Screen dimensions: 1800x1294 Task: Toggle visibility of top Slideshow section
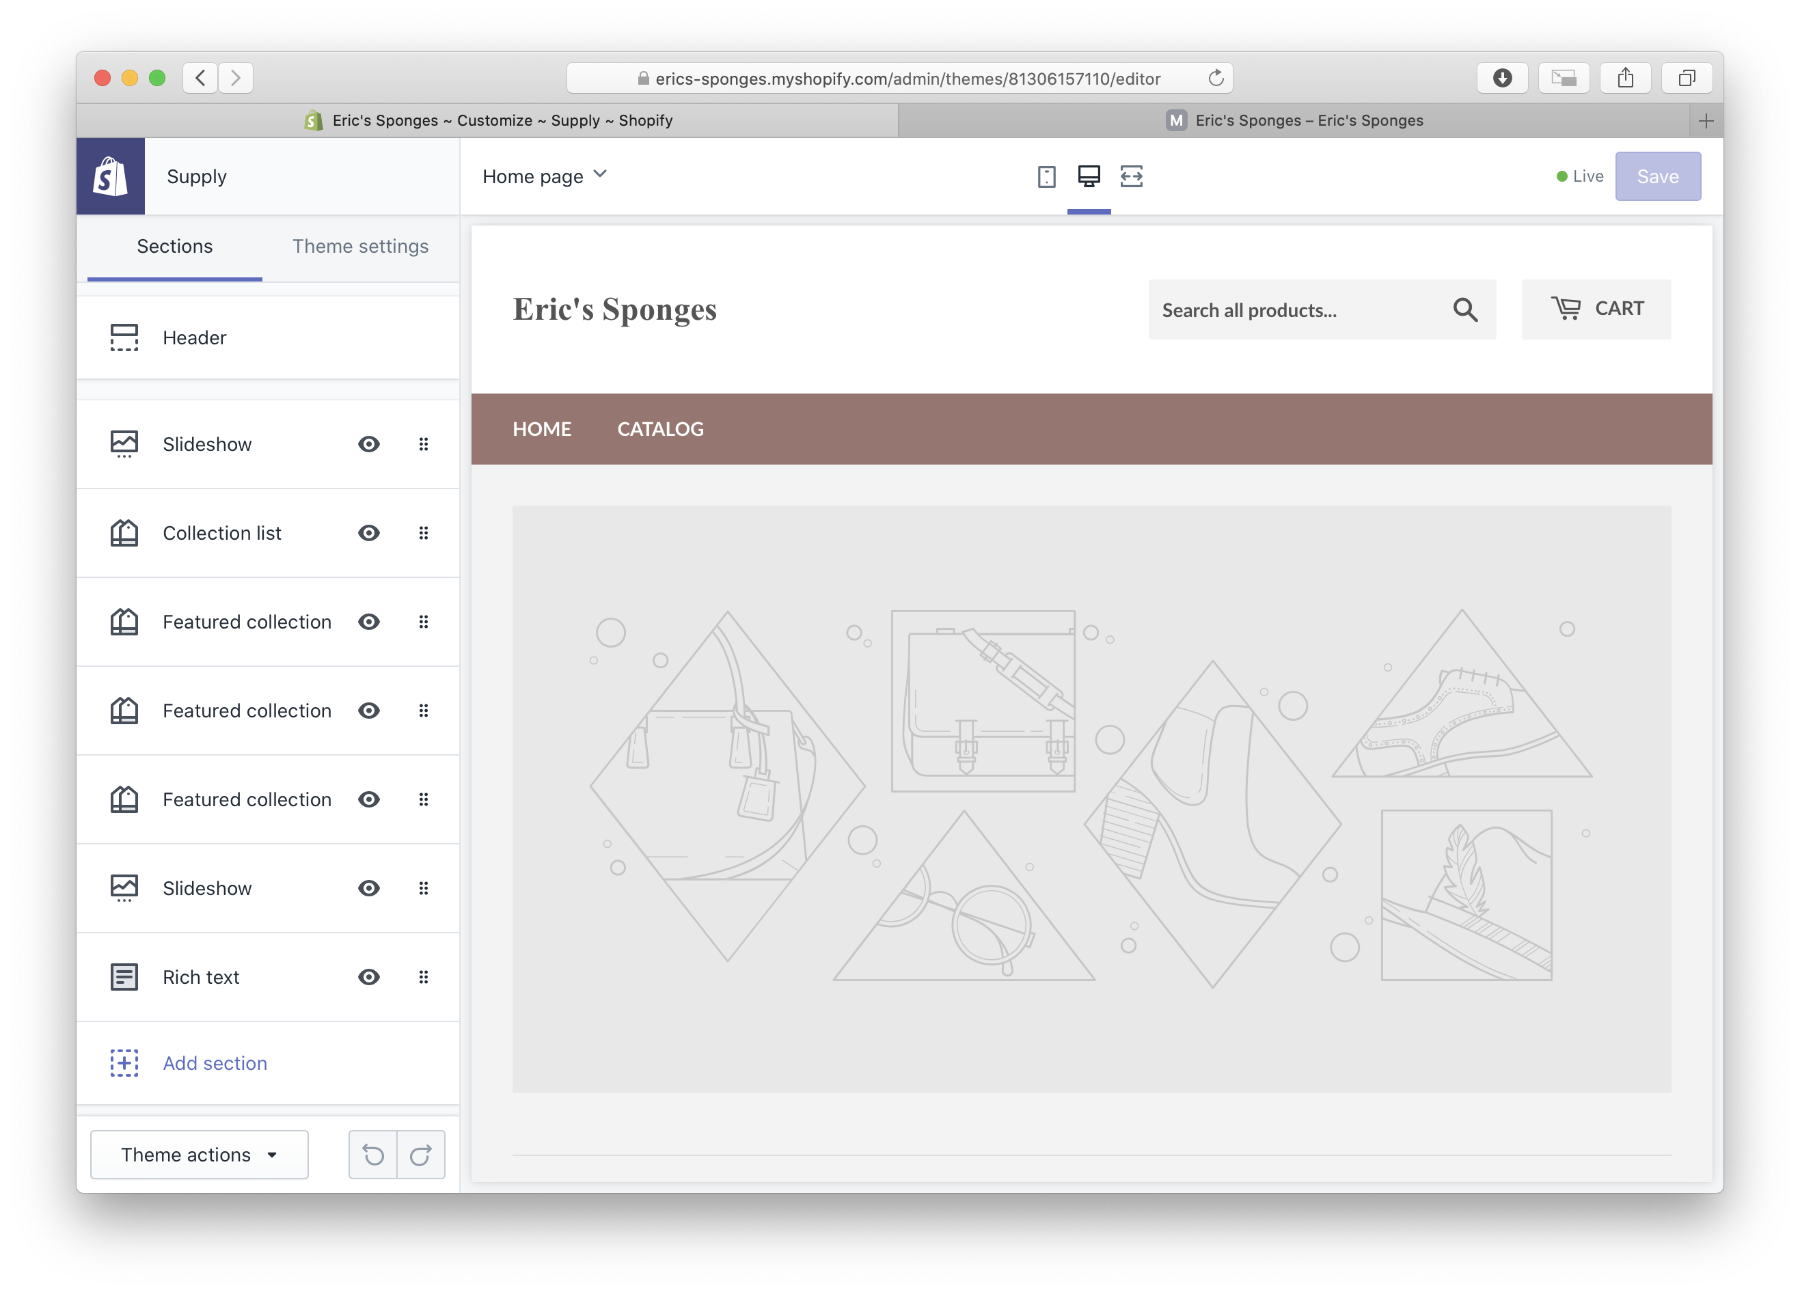click(x=369, y=444)
